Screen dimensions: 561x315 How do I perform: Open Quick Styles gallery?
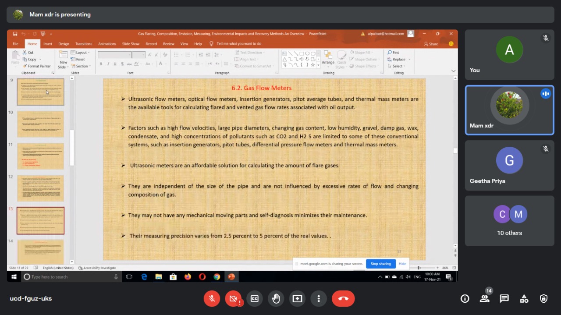[341, 59]
